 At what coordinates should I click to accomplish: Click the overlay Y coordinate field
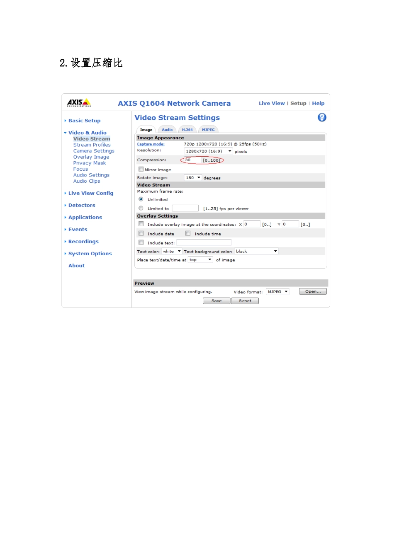(290, 224)
